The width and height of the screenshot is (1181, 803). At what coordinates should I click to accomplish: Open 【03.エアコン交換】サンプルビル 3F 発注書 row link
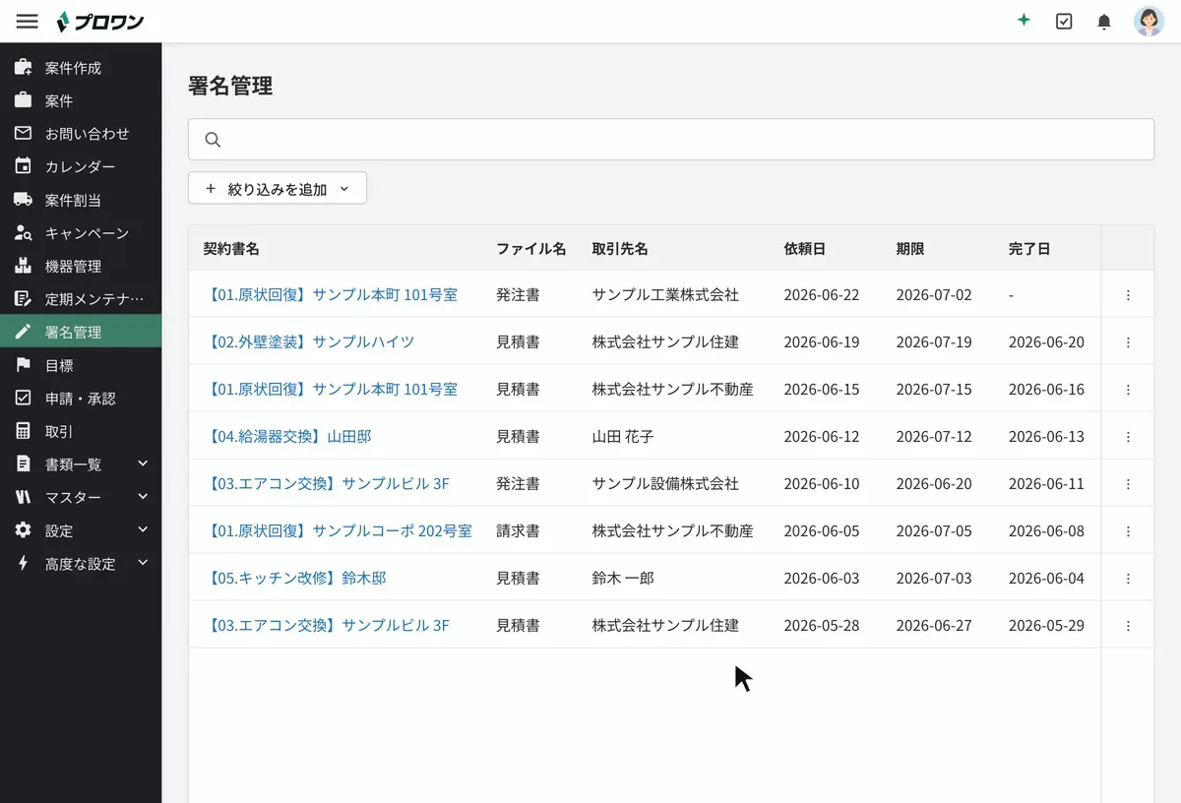pyautogui.click(x=327, y=484)
